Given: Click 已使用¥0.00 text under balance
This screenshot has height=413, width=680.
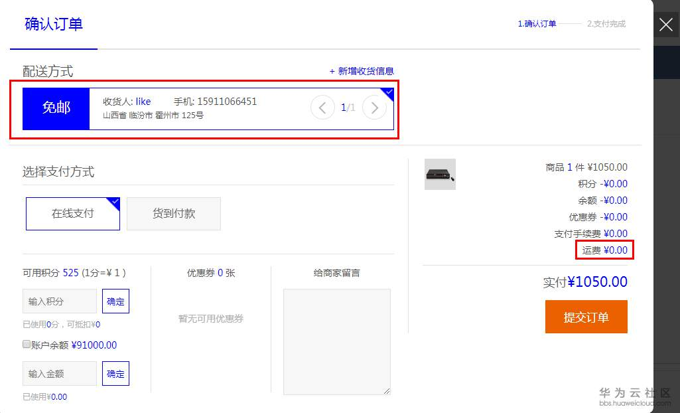Looking at the screenshot, I should pyautogui.click(x=44, y=397).
